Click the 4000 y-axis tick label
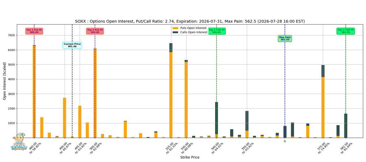366x162 pixels. coord(11,79)
